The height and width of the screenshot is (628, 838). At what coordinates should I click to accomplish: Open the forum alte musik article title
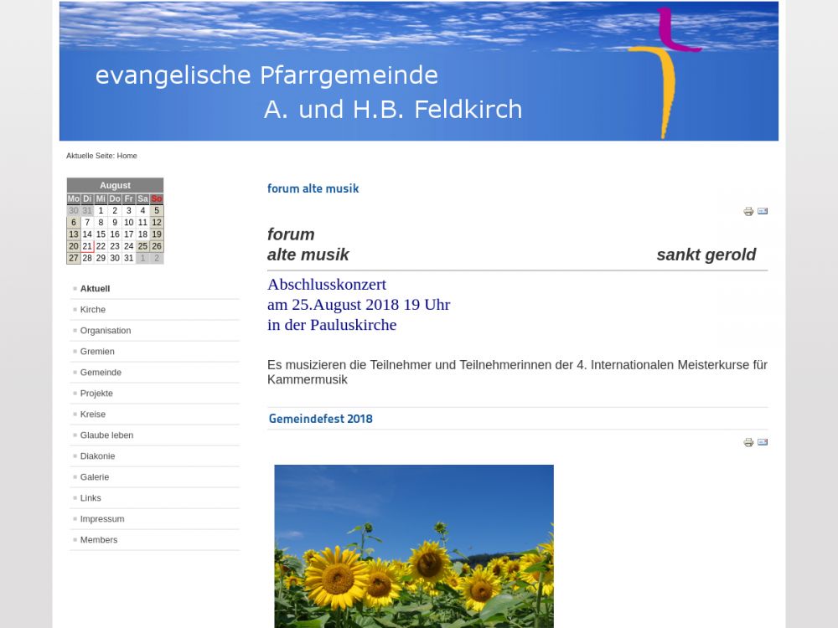pyautogui.click(x=313, y=188)
